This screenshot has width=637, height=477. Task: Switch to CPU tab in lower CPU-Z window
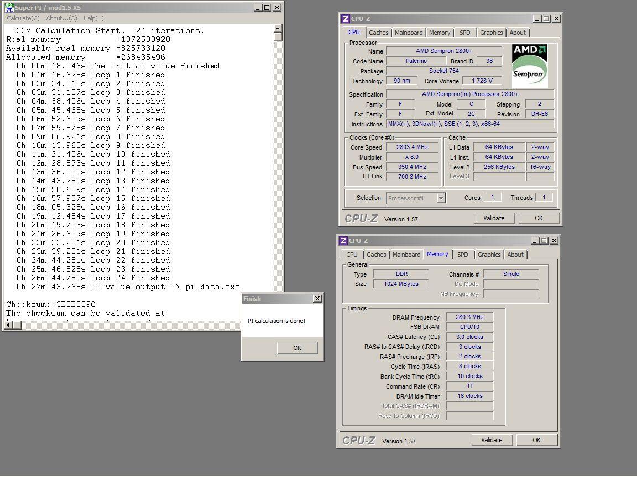tap(352, 255)
